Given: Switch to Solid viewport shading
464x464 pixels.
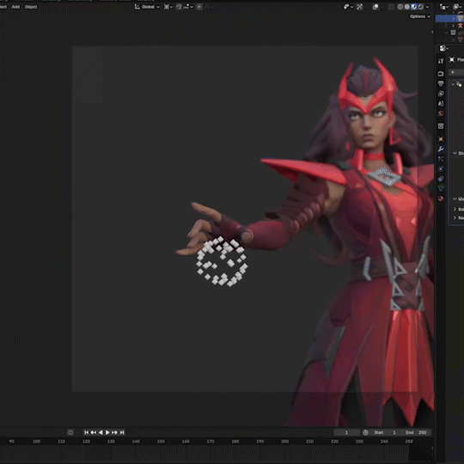Looking at the screenshot, I should (x=407, y=7).
